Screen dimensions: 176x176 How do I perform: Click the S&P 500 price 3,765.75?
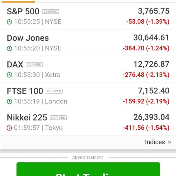154,11
